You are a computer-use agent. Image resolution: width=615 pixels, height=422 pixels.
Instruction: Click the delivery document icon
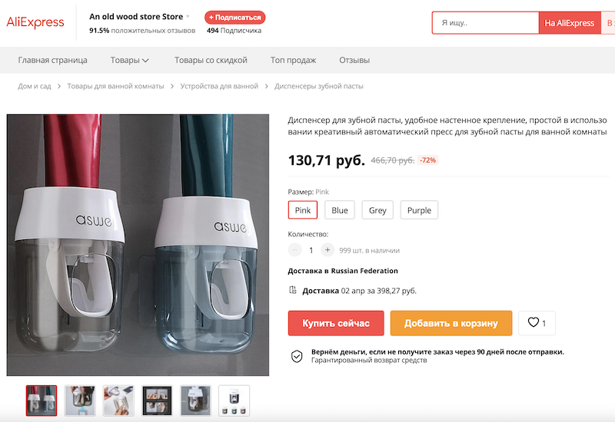coord(292,290)
